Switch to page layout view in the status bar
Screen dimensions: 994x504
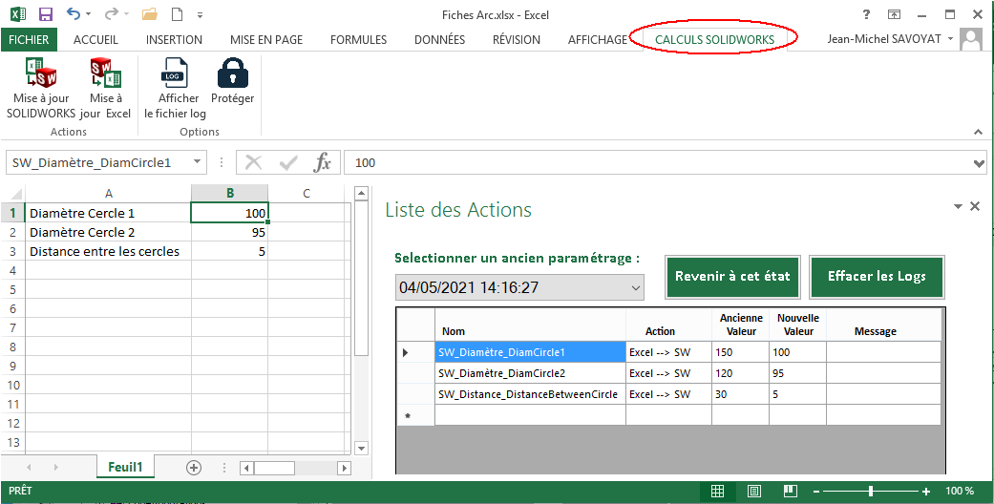(754, 491)
